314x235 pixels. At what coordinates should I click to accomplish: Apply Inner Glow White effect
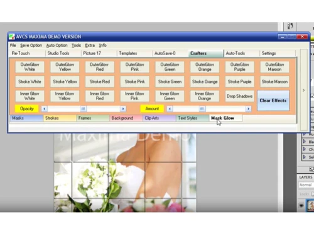pos(30,96)
